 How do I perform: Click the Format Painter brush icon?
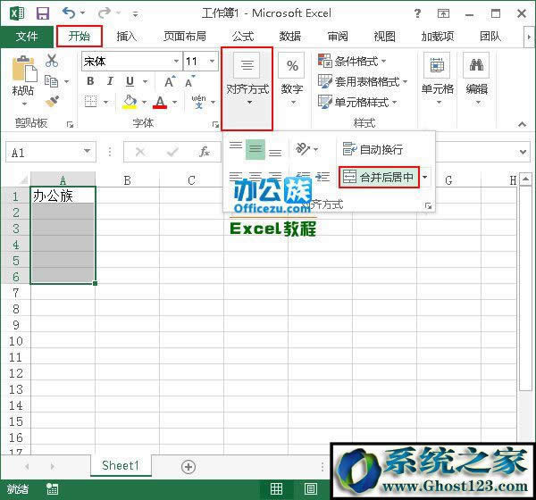[51, 100]
